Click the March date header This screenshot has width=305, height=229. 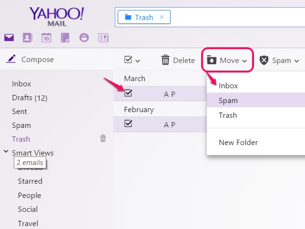tap(134, 78)
